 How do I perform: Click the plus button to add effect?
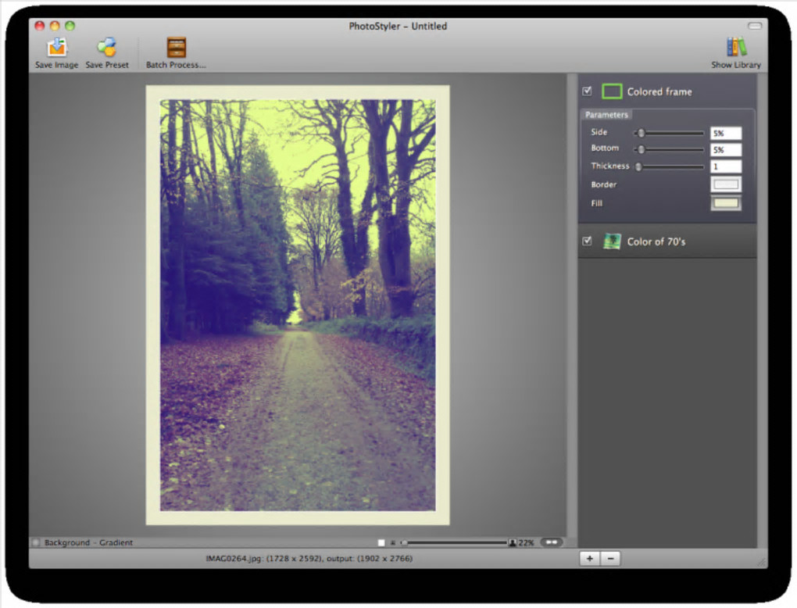coord(590,559)
